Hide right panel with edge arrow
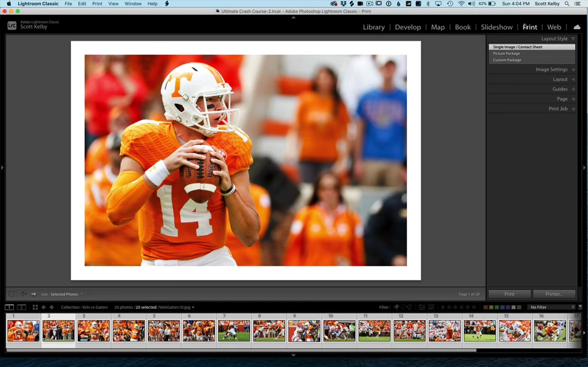 tap(585, 167)
